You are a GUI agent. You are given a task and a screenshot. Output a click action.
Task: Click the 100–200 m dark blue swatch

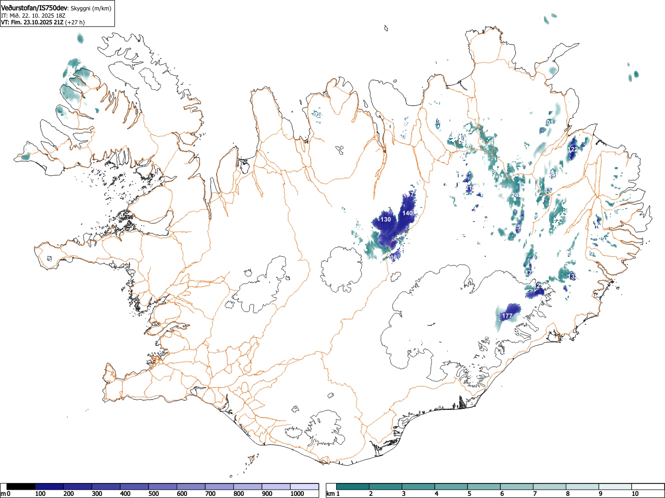[49, 487]
